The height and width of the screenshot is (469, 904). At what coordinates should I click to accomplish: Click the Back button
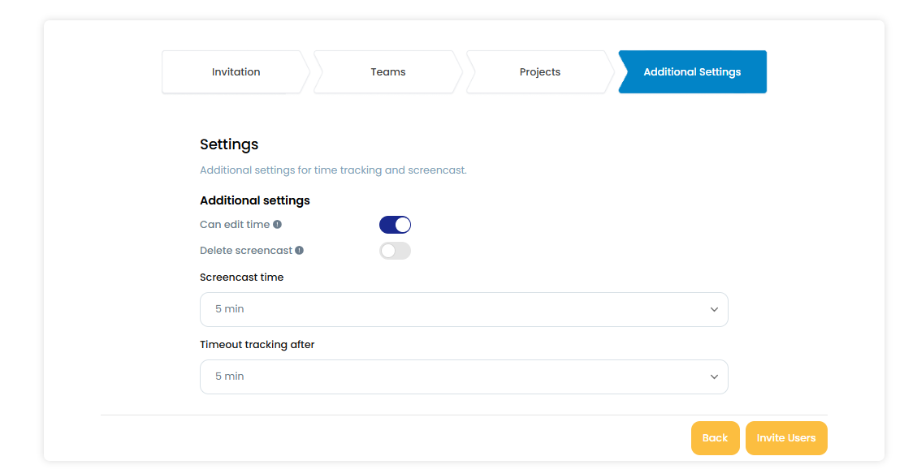[715, 437]
